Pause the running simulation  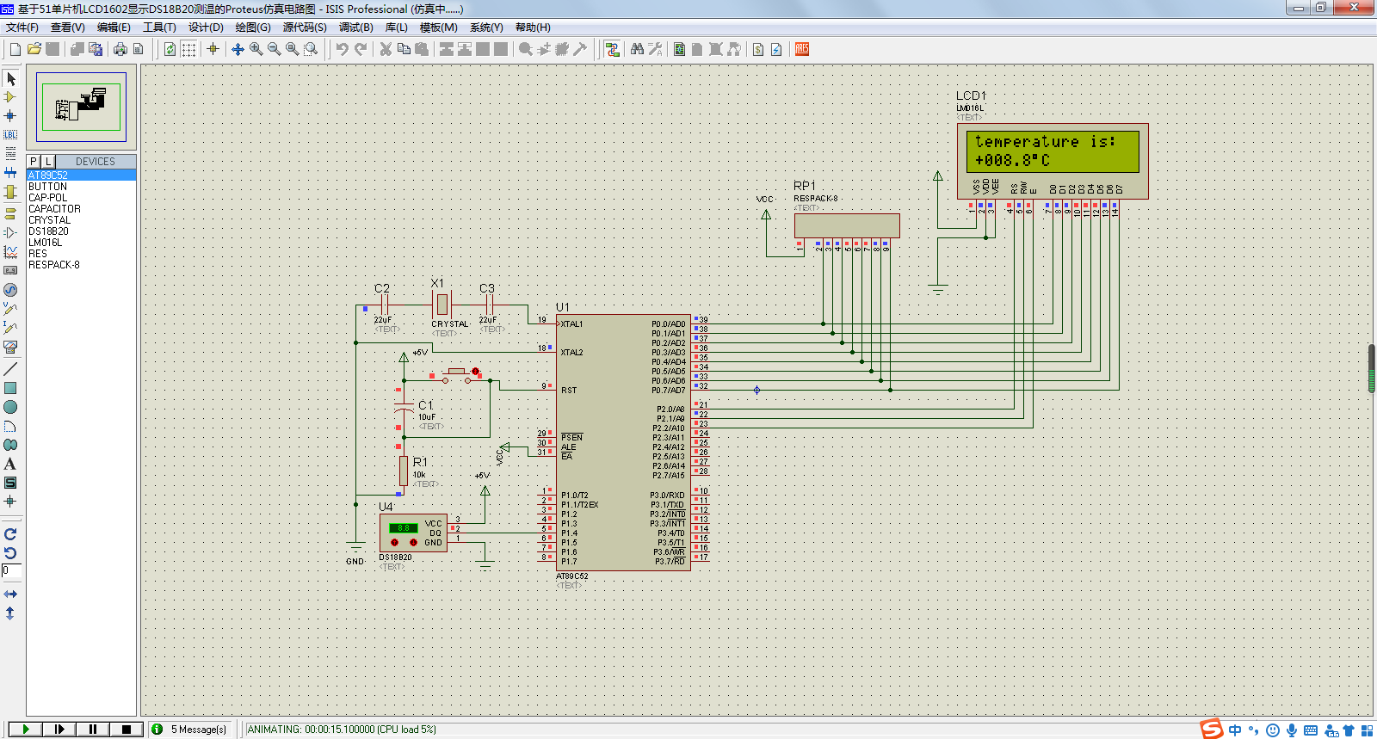click(92, 729)
